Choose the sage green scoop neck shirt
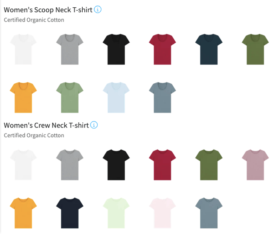This screenshot has width=277, height=234. pyautogui.click(x=70, y=97)
